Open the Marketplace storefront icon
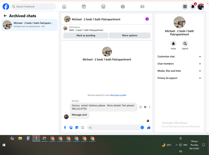Image resolution: width=209 pixels, height=155 pixels. [103, 7]
